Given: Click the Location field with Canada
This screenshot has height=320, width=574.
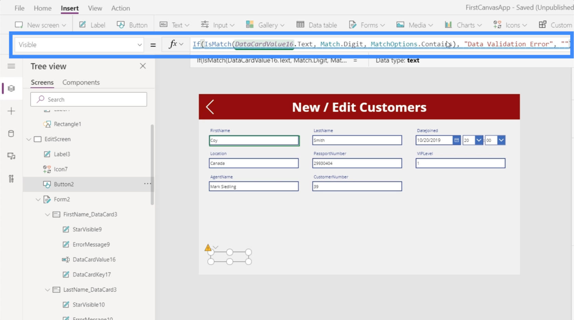Looking at the screenshot, I should click(254, 163).
